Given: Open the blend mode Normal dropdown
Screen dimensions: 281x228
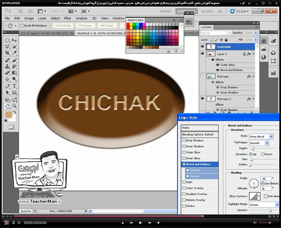Looking at the screenshot, I should pyautogui.click(x=216, y=33).
